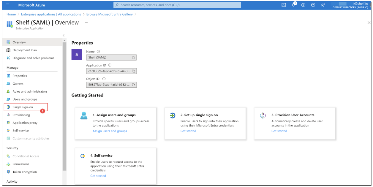Click the Provision User Accounts icon
This screenshot has width=373, height=187.
click(263, 115)
